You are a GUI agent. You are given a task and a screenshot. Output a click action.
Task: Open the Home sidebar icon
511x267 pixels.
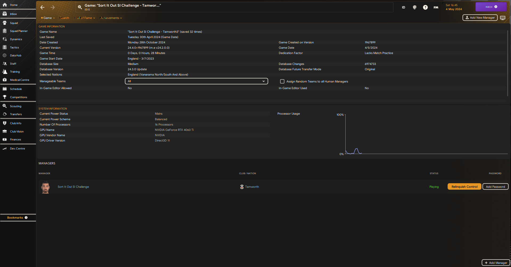(5, 5)
